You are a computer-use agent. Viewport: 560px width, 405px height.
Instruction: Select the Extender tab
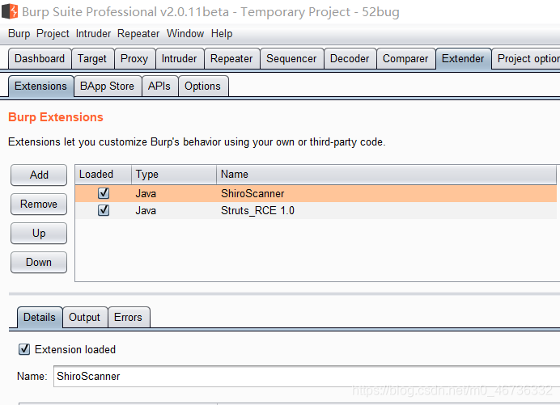click(463, 58)
